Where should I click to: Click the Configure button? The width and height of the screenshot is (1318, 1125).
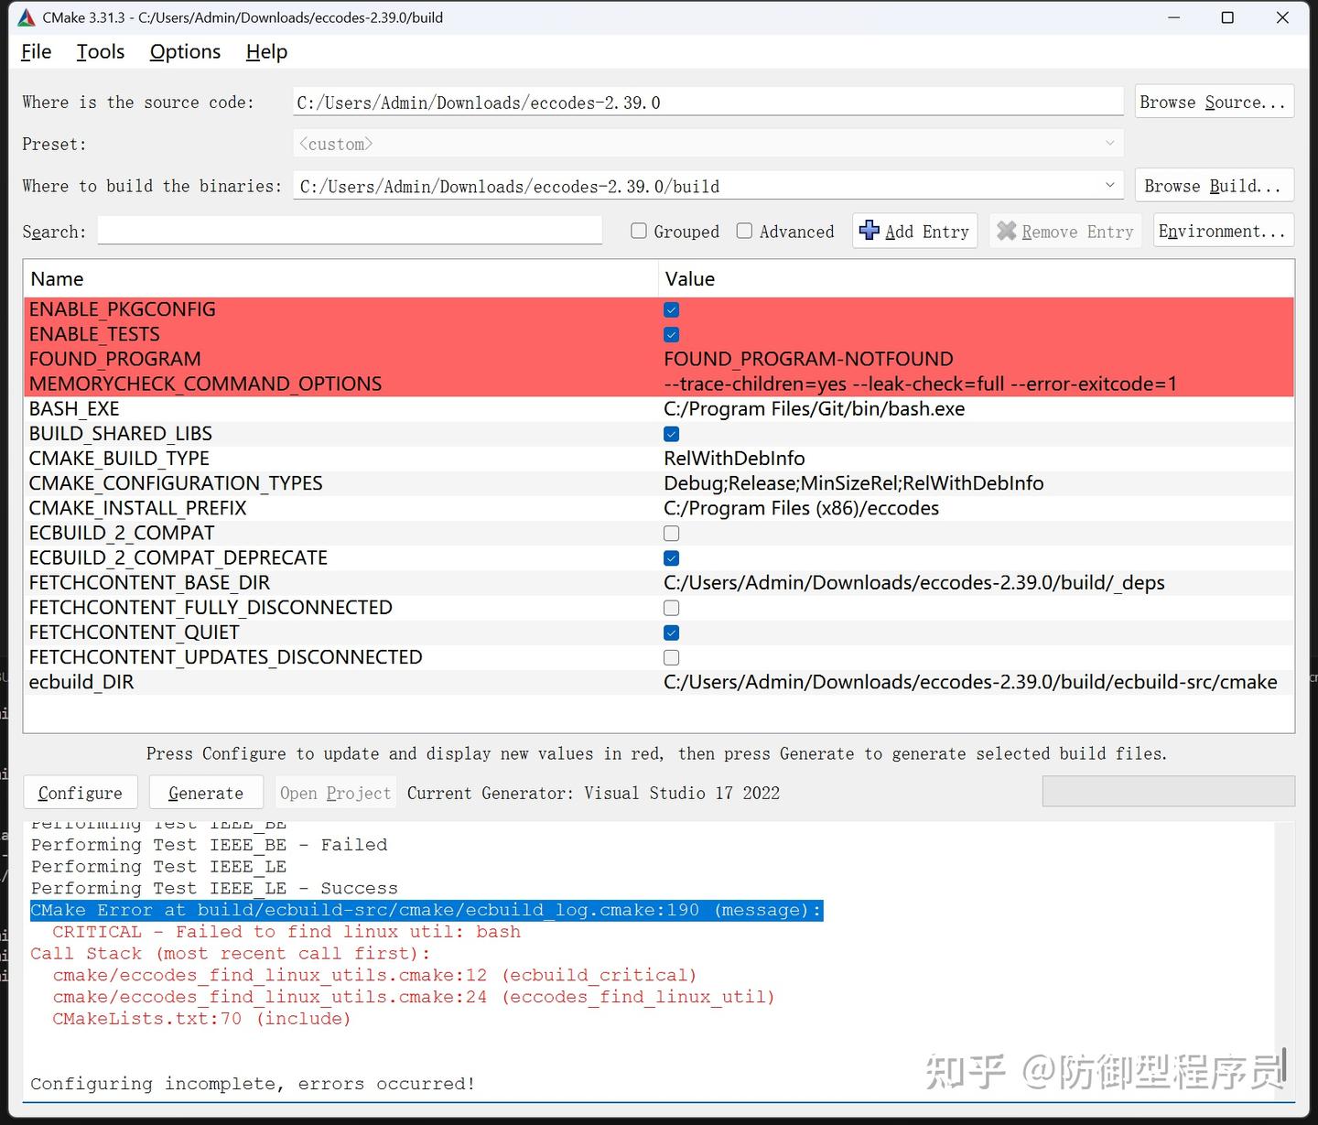[x=80, y=793]
